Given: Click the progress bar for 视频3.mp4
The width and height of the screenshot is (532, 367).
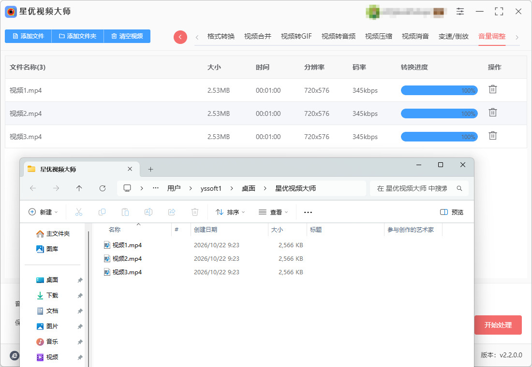Looking at the screenshot, I should (439, 137).
